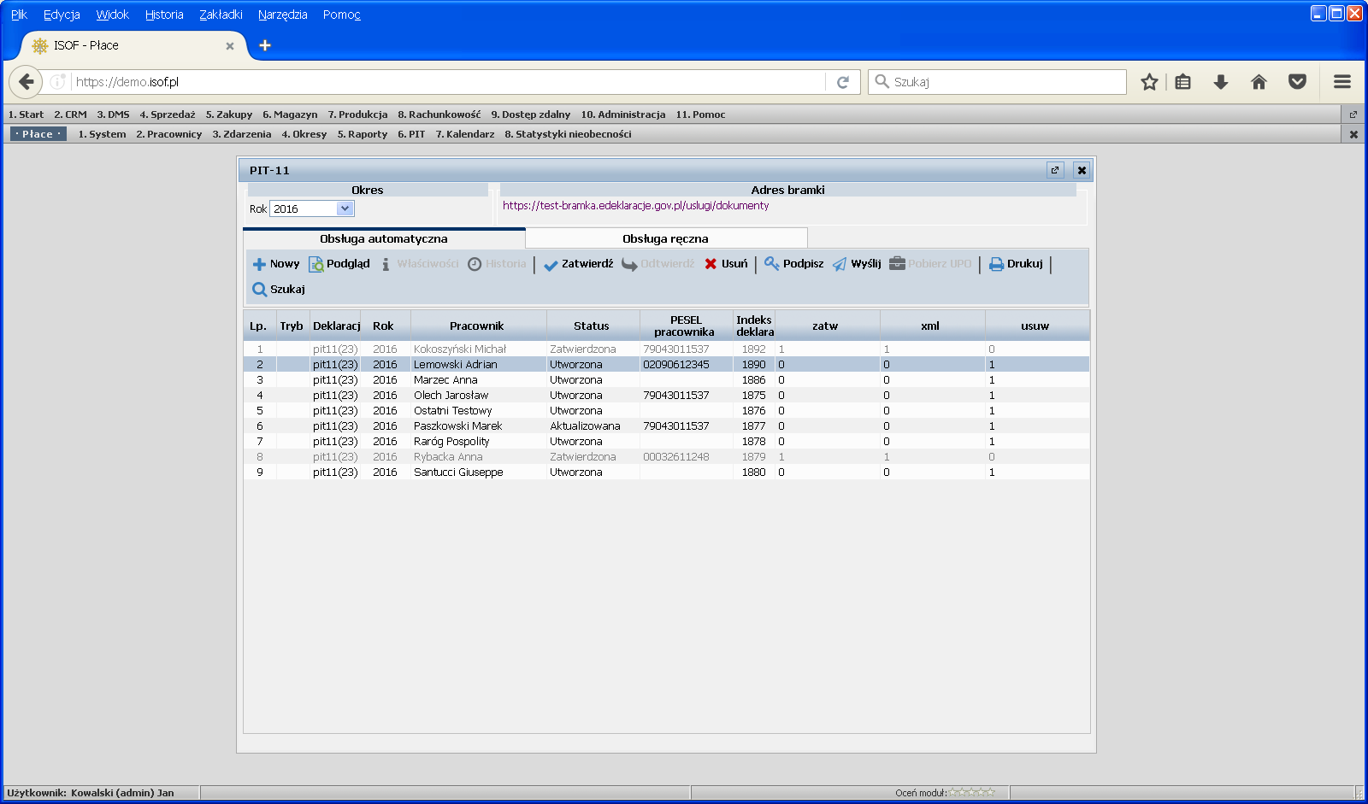Select row Santucci Giuseppe
Screen dimensions: 1368x804
click(667, 472)
